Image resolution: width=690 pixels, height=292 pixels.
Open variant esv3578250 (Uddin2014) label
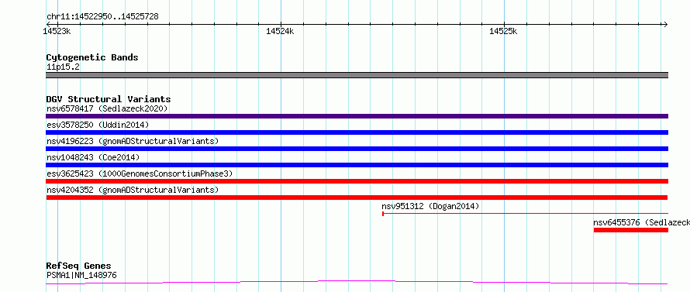point(98,125)
